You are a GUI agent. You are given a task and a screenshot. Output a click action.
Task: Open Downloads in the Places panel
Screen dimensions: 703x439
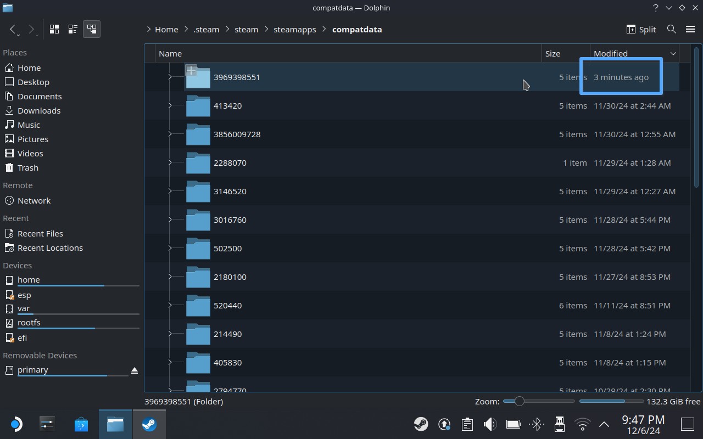tap(38, 110)
